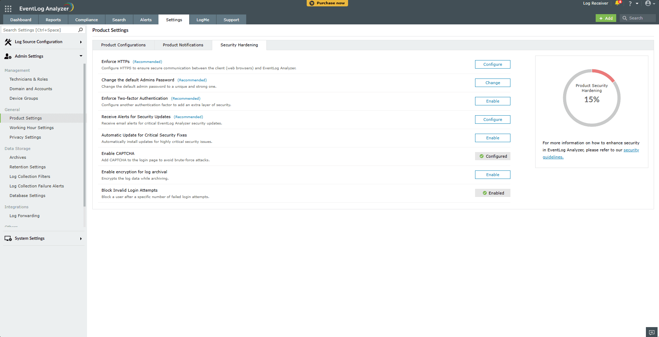Click the sidebar vertical scrollbar
This screenshot has height=337, width=659.
coord(85,135)
